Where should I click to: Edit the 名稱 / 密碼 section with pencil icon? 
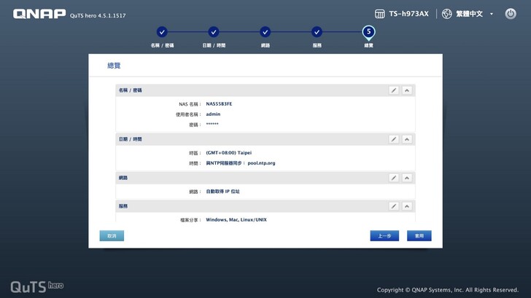394,90
